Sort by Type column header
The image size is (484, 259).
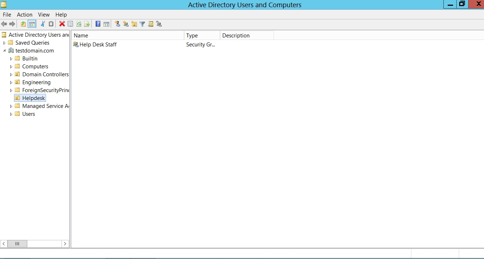click(202, 35)
